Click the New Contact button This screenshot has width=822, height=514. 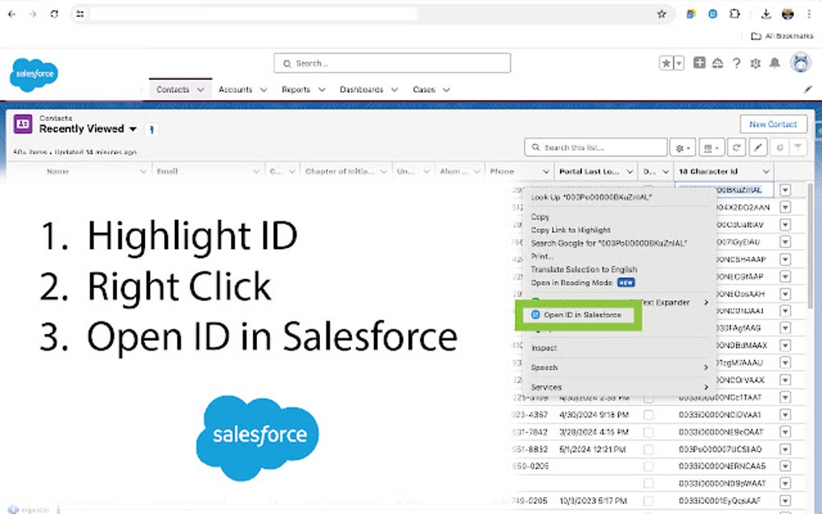click(x=774, y=124)
